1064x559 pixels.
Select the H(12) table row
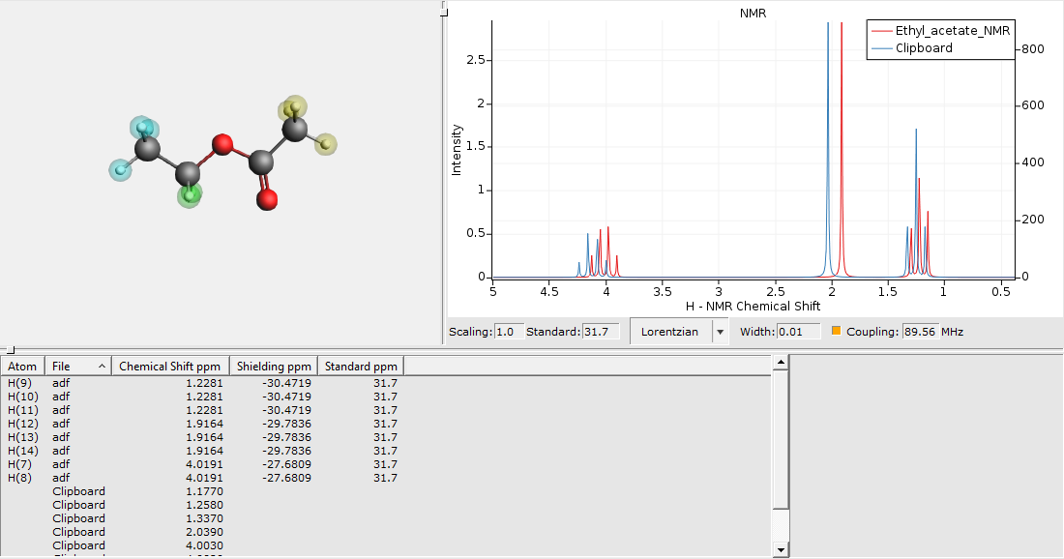pos(385,424)
